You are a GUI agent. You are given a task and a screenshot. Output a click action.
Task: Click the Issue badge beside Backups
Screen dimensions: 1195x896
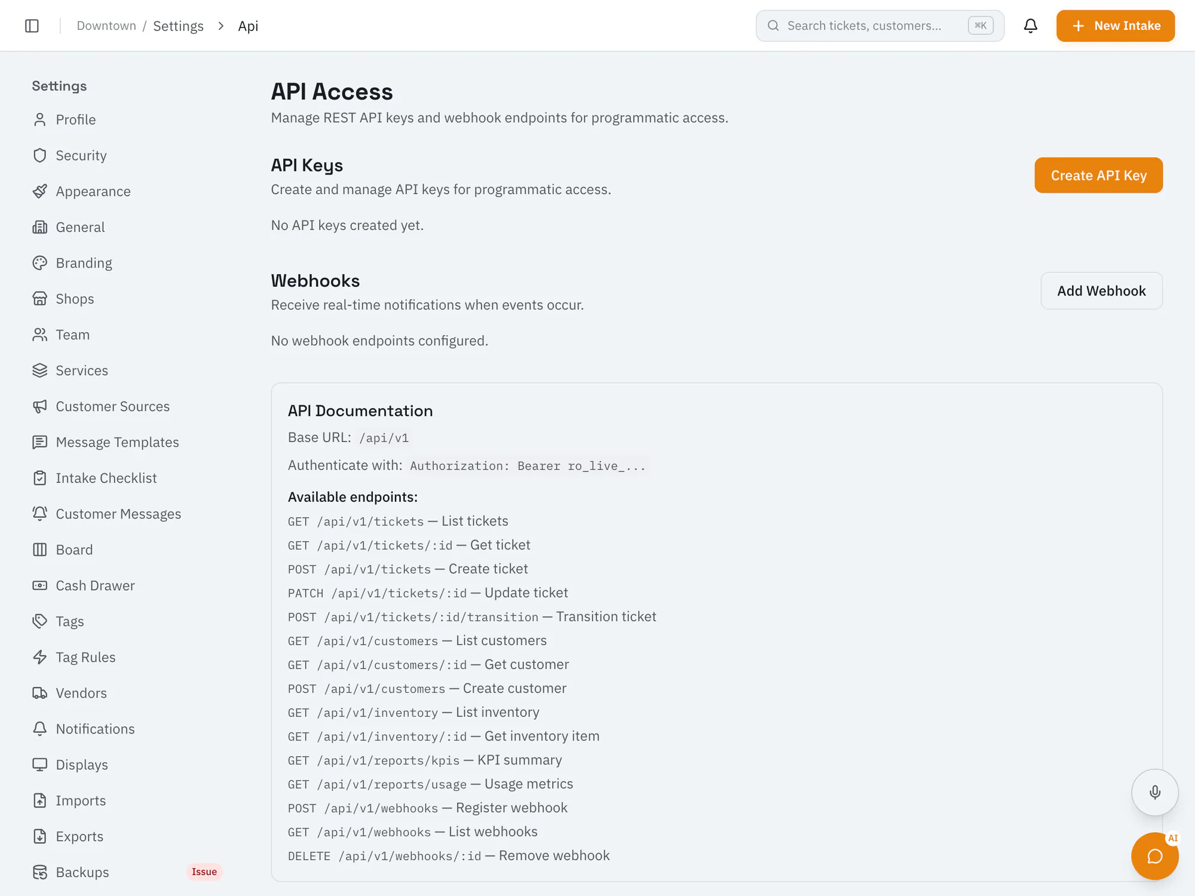[204, 872]
